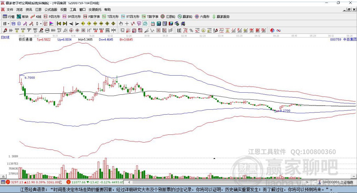Expand the candlestick style dropdown arrow
The width and height of the screenshot is (357, 193).
[41, 24]
